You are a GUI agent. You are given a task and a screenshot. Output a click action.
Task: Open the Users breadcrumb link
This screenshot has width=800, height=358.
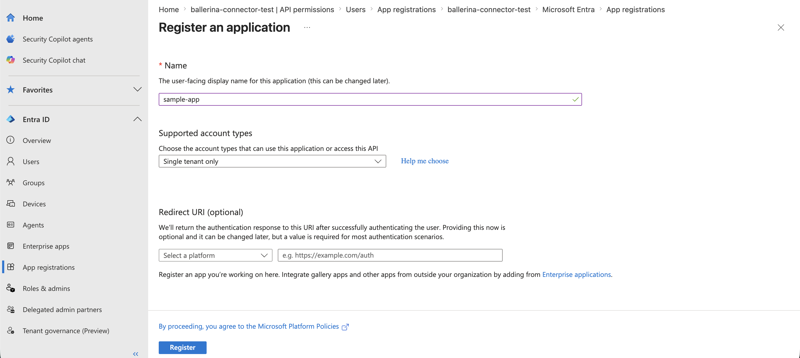click(356, 10)
